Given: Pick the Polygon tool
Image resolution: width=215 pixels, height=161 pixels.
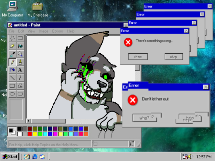Looking at the screenshot, I should [20, 86].
